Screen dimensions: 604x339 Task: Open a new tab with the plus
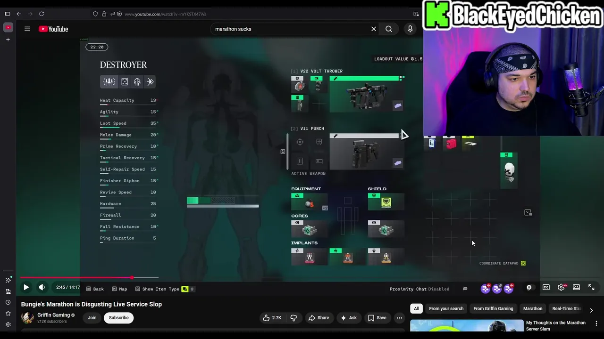click(8, 40)
